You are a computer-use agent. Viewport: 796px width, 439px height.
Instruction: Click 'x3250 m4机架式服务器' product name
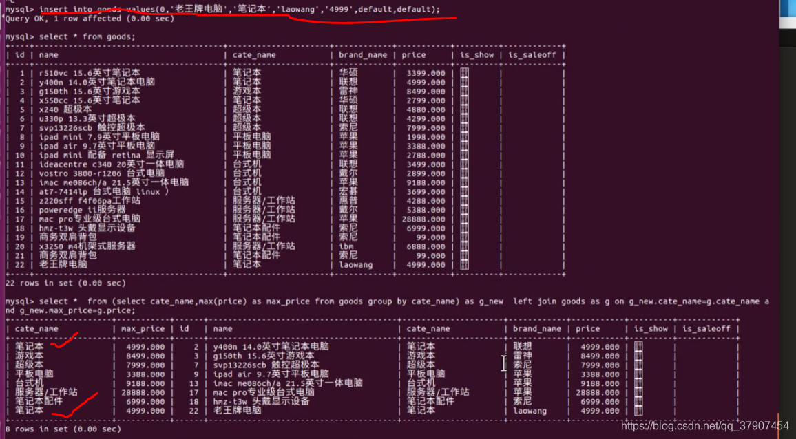coord(87,246)
